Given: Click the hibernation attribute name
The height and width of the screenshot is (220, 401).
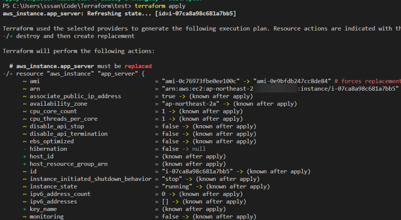Looking at the screenshot, I should point(48,149).
